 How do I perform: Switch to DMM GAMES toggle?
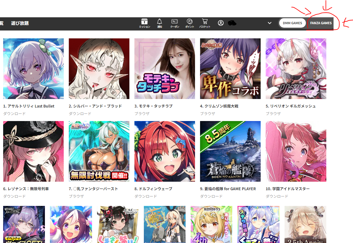point(292,23)
